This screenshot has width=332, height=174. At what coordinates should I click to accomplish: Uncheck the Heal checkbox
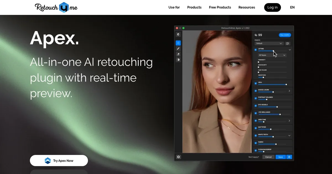coord(256,83)
